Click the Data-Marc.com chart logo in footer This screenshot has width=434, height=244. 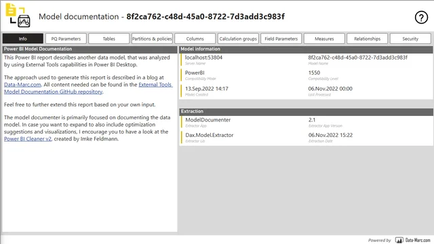coord(399,240)
